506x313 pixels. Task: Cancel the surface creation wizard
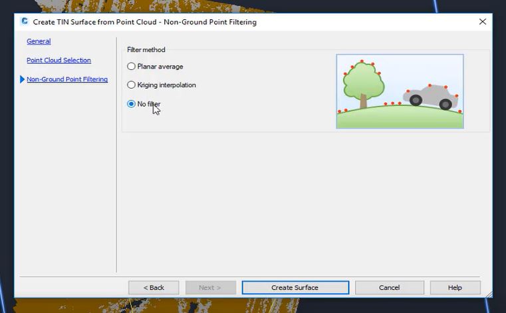coord(390,288)
